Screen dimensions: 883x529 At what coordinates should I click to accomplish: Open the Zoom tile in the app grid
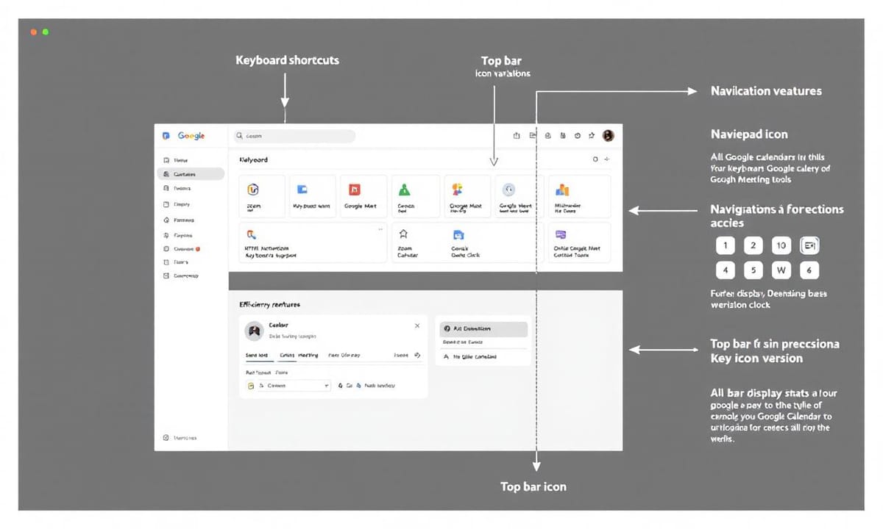262,196
